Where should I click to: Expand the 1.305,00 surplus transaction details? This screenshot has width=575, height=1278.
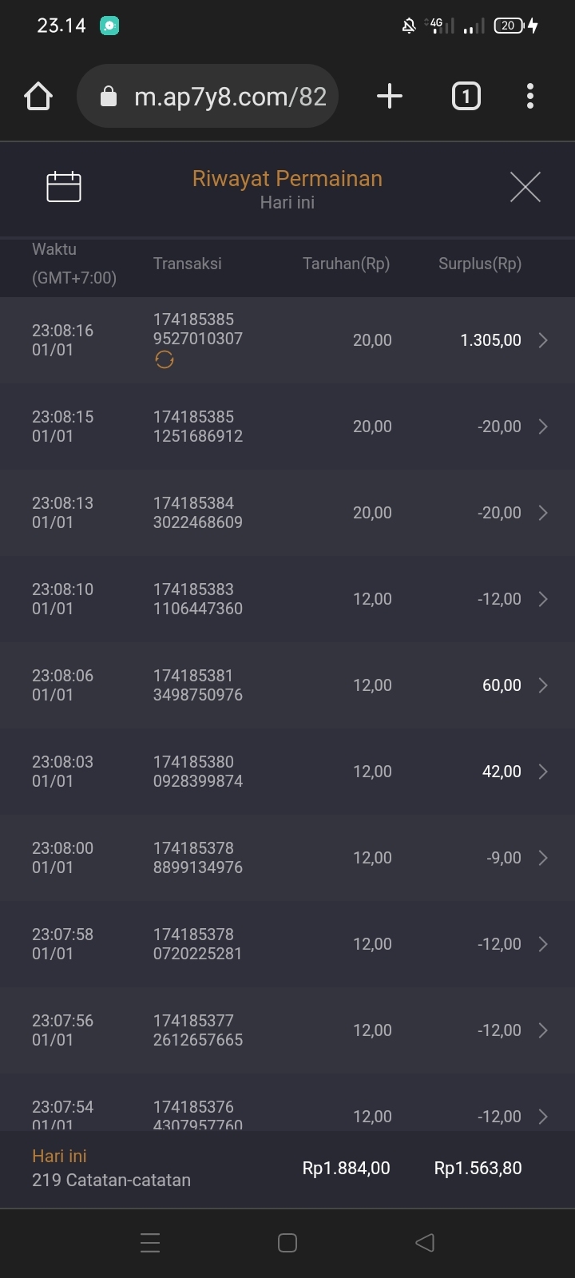(543, 340)
